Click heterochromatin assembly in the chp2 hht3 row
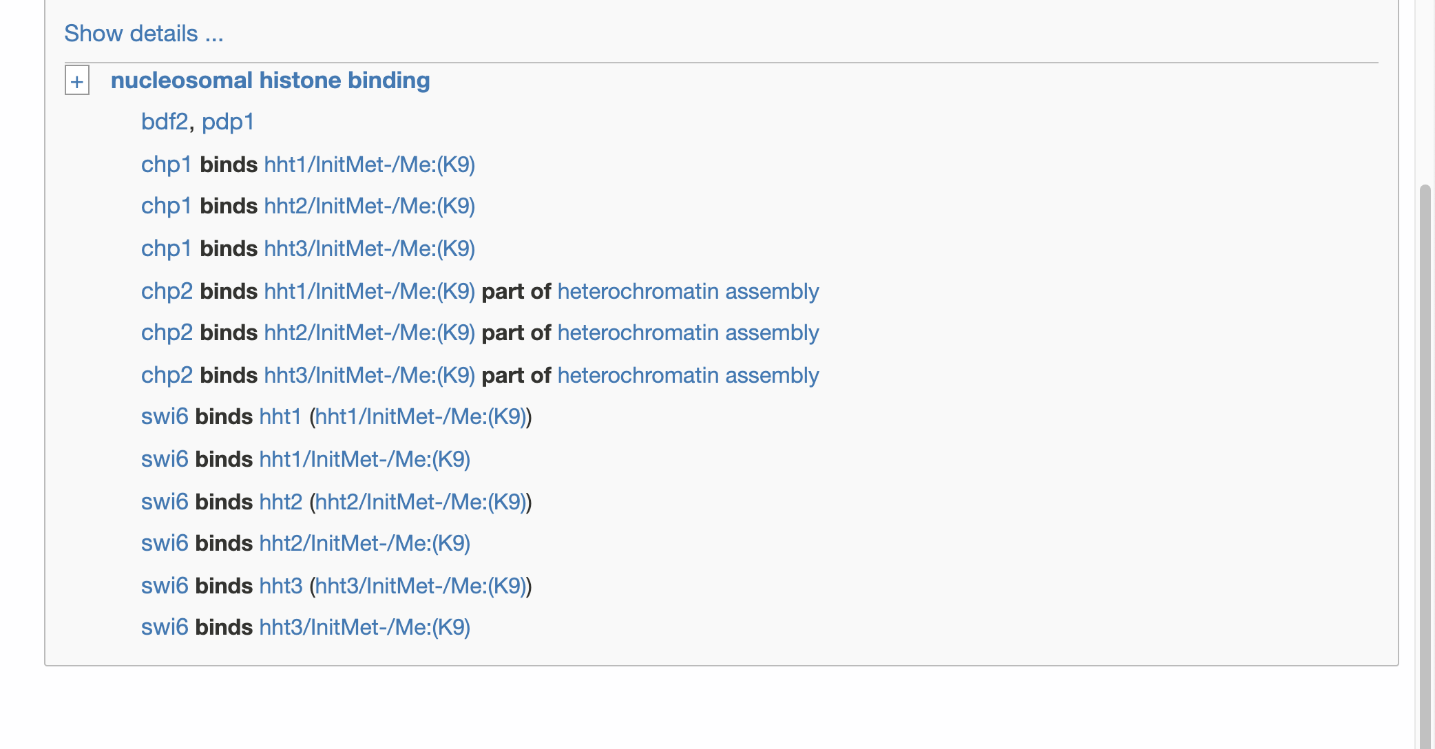 coord(687,375)
